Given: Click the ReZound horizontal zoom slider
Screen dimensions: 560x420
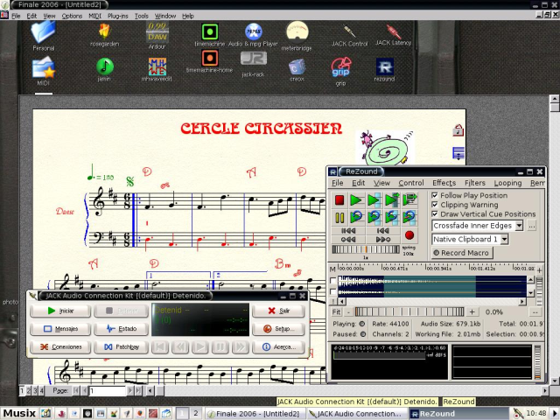Looking at the screenshot, I should pos(410,311).
